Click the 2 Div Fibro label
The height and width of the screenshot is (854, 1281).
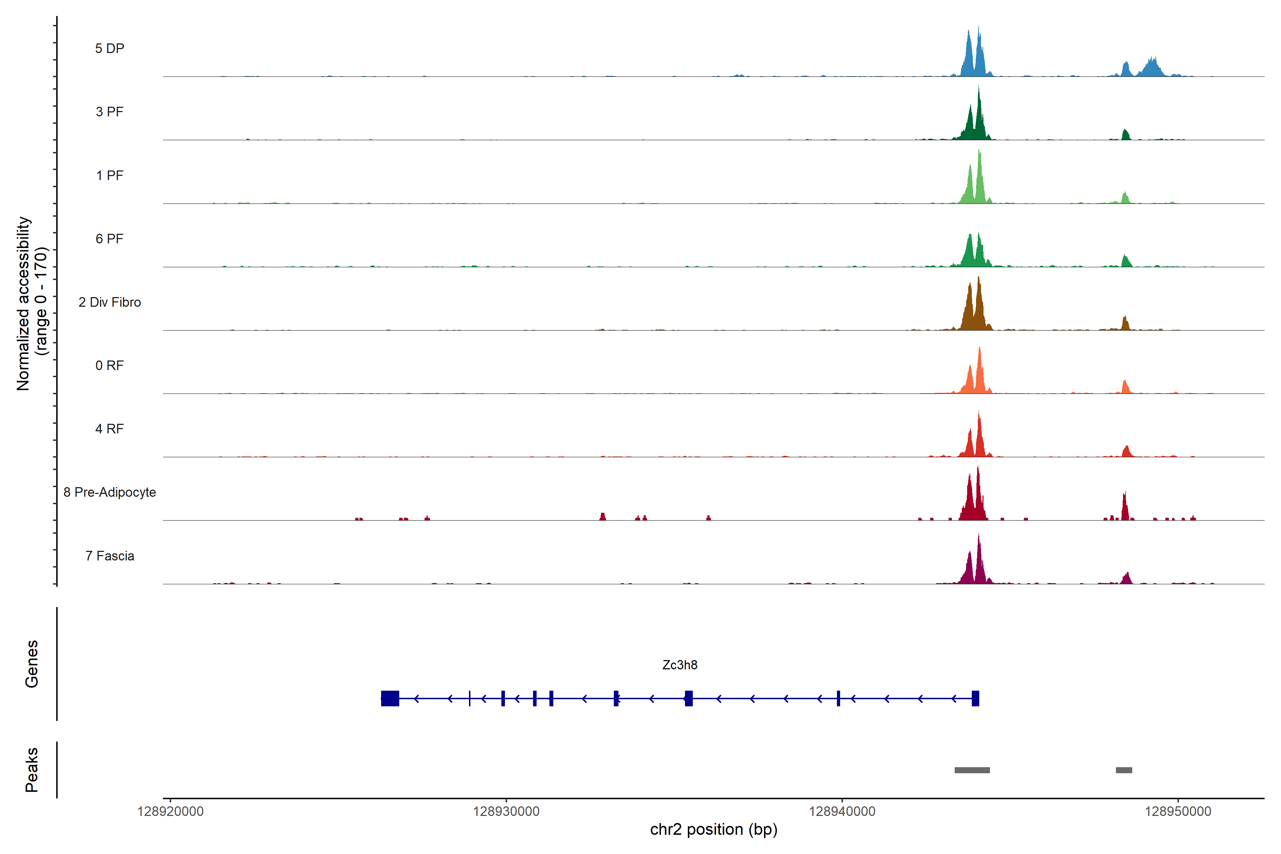click(x=110, y=302)
